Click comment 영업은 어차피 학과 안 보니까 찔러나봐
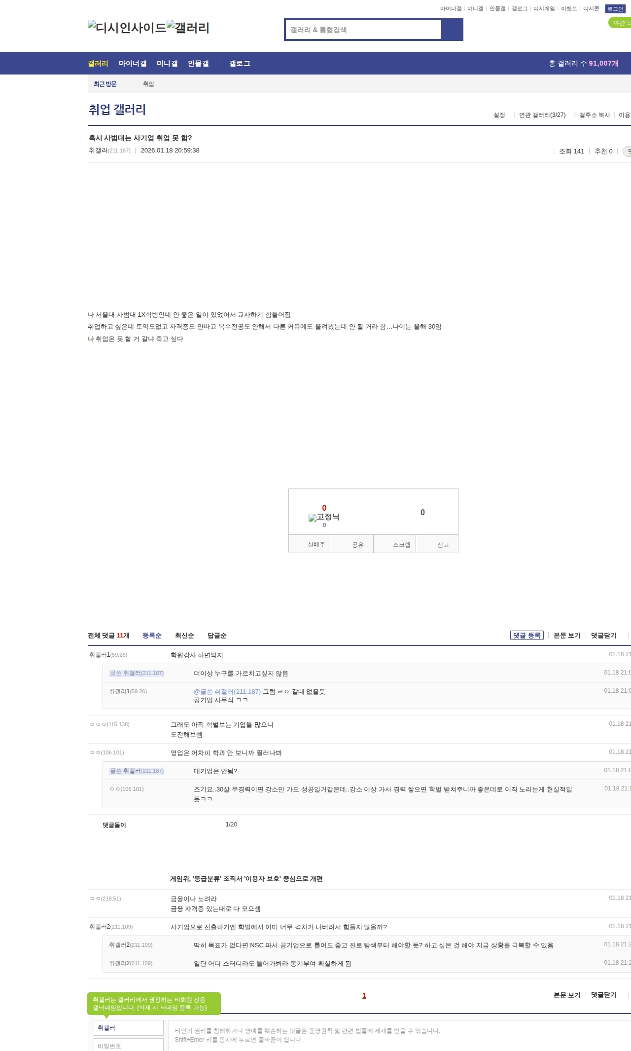Image resolution: width=631 pixels, height=1051 pixels. pos(226,753)
